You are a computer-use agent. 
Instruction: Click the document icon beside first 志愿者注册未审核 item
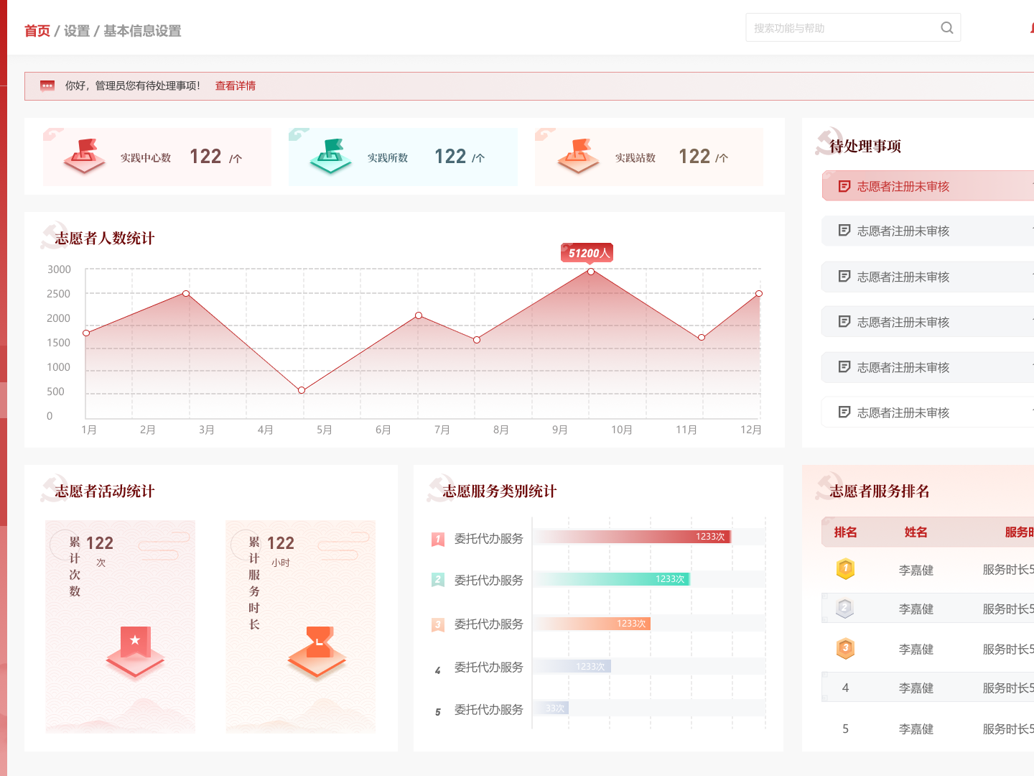click(x=844, y=185)
